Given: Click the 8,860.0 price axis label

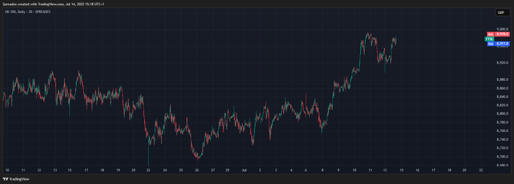Looking at the screenshot, I should click(x=502, y=88).
